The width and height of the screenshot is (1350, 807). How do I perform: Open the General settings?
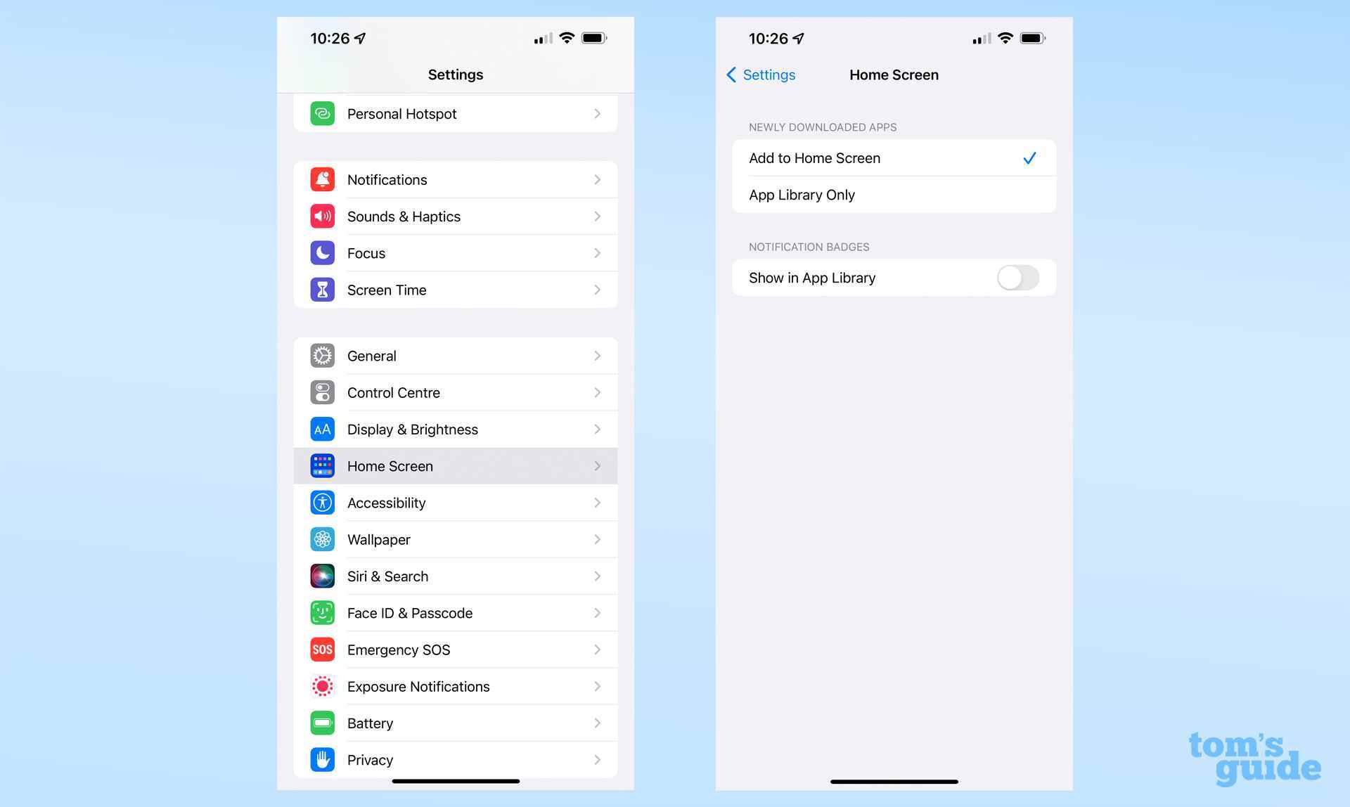[456, 356]
